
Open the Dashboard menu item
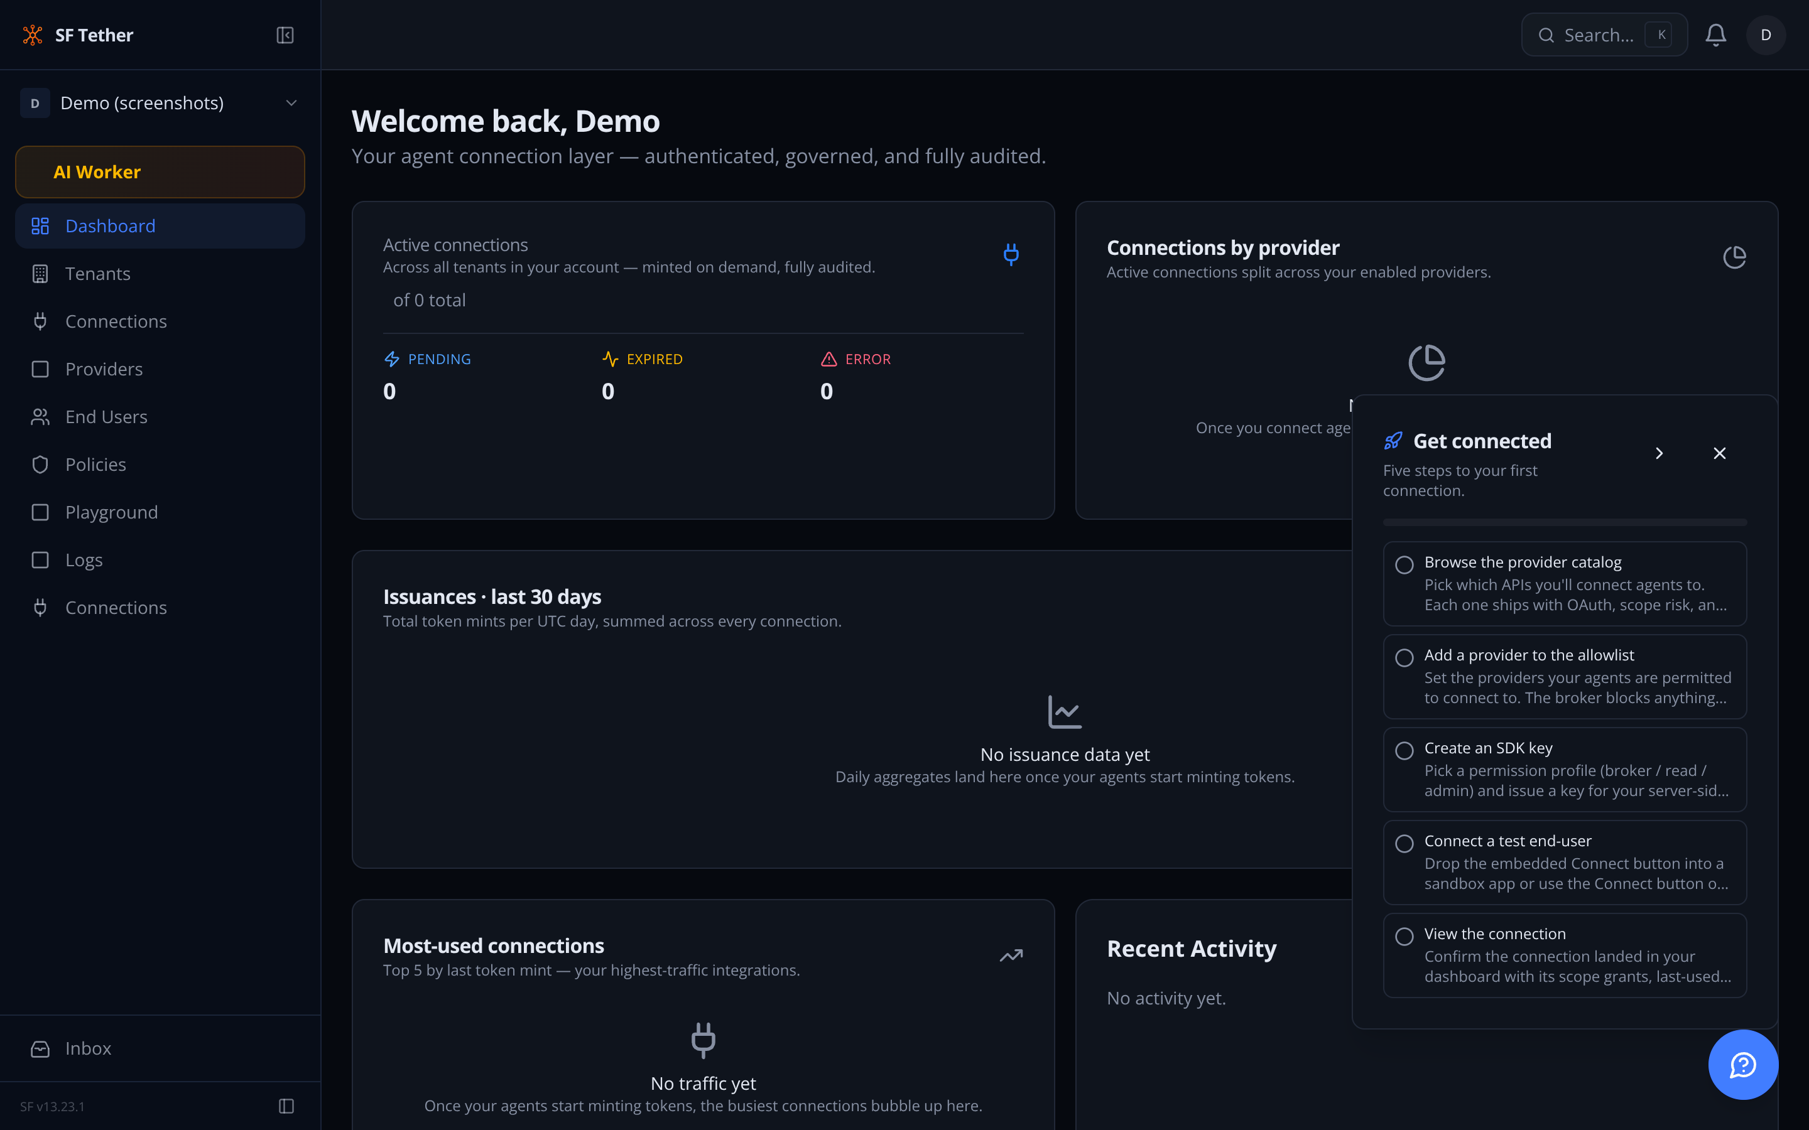(160, 226)
